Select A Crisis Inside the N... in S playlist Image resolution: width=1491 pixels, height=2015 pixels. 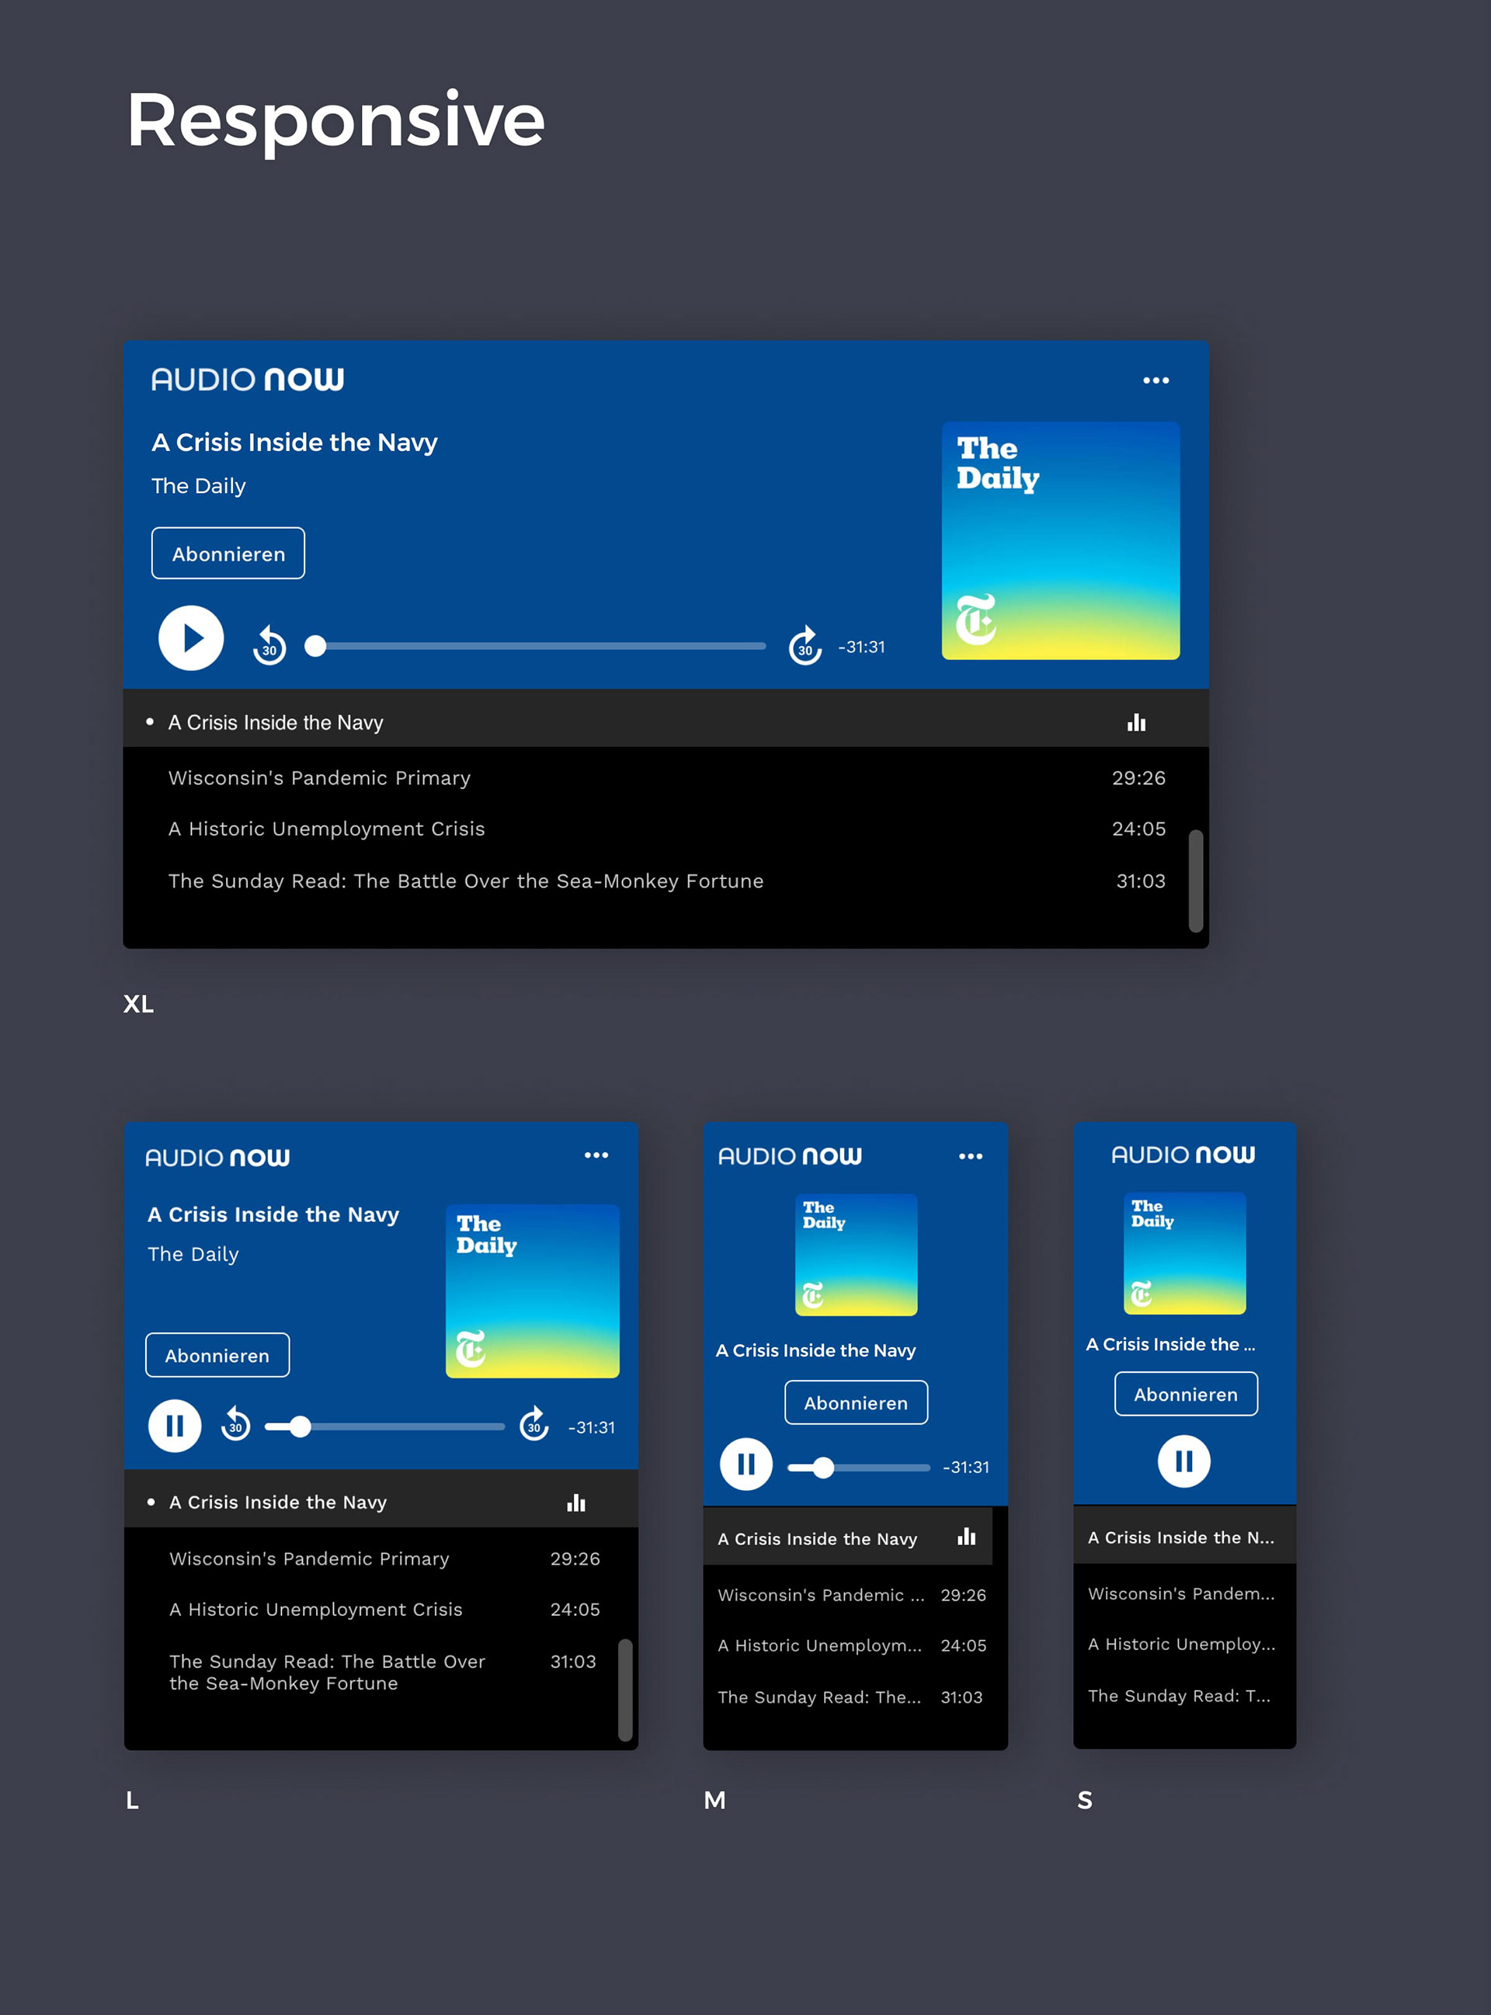pos(1184,1537)
